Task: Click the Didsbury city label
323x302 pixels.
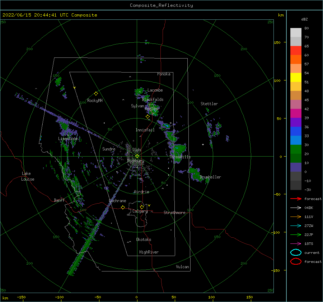Action: (x=135, y=161)
